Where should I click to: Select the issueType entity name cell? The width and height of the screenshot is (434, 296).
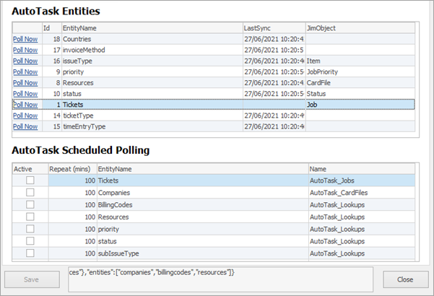[x=152, y=61]
